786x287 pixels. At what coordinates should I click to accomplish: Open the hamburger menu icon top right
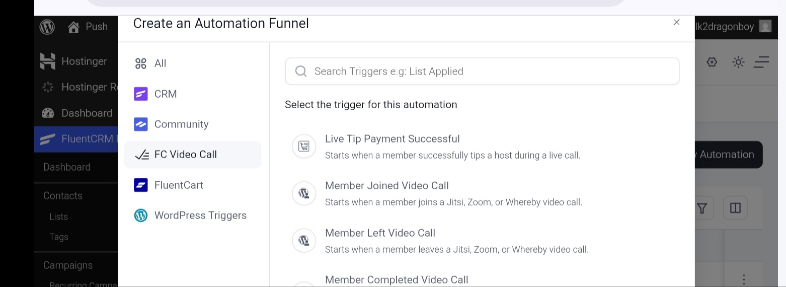pyautogui.click(x=761, y=62)
